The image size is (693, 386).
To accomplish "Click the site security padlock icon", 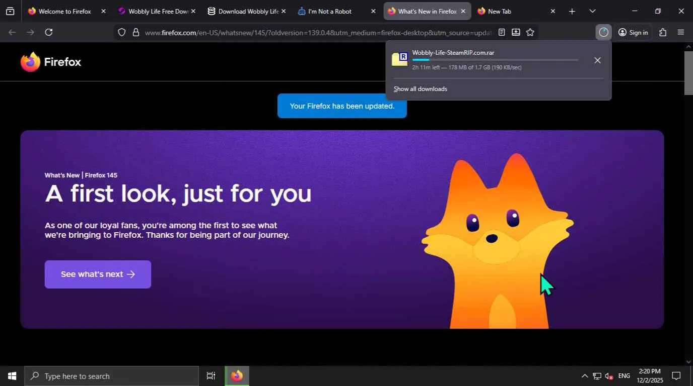I will [x=135, y=32].
